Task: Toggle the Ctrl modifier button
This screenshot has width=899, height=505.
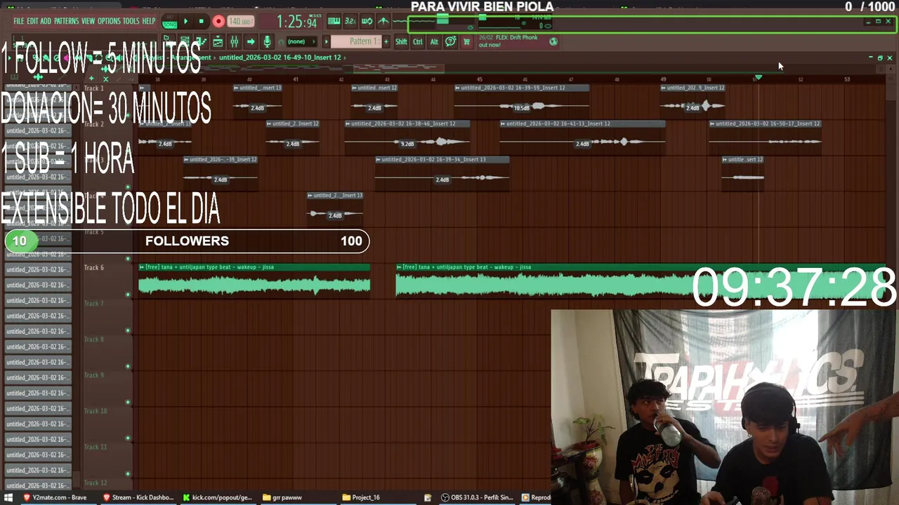Action: point(417,41)
